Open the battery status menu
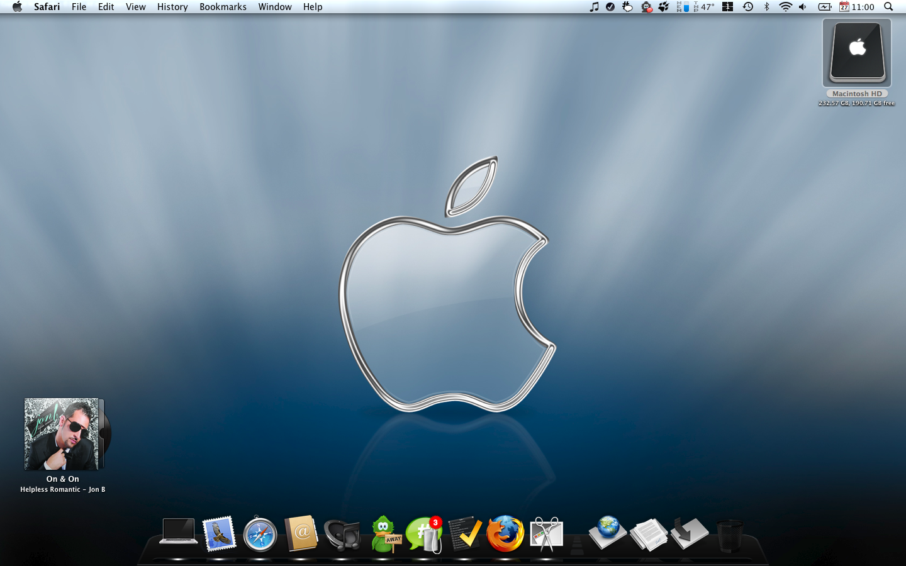 point(824,7)
